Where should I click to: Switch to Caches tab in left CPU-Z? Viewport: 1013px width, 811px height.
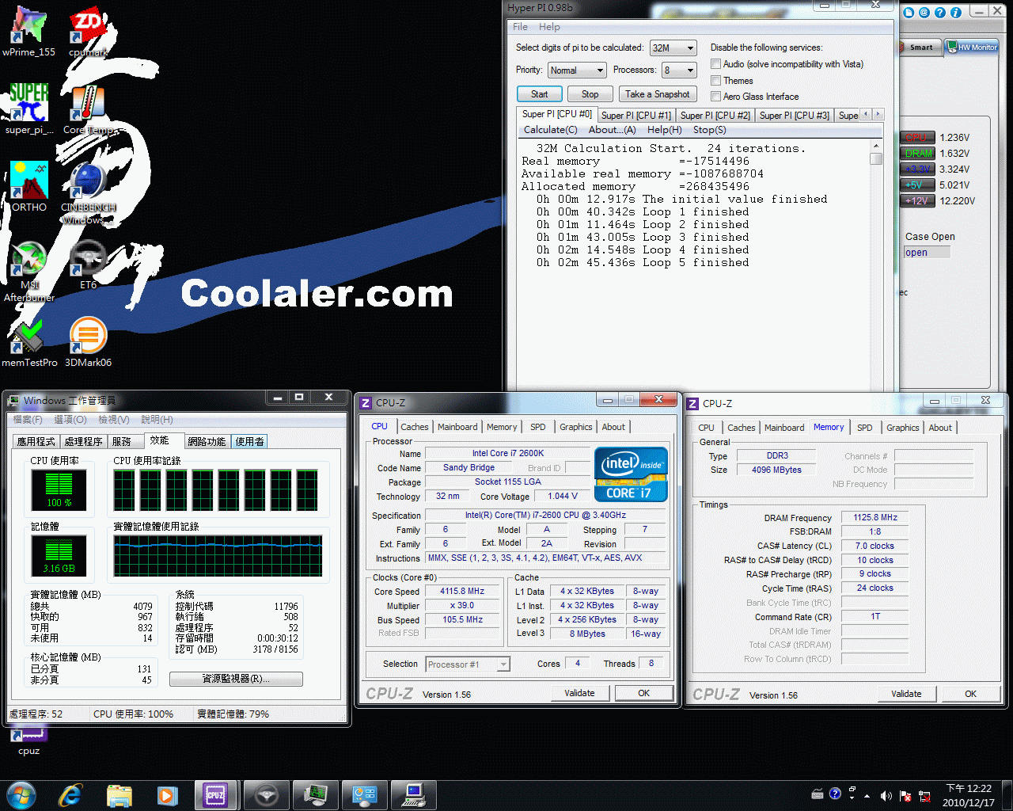coord(414,427)
